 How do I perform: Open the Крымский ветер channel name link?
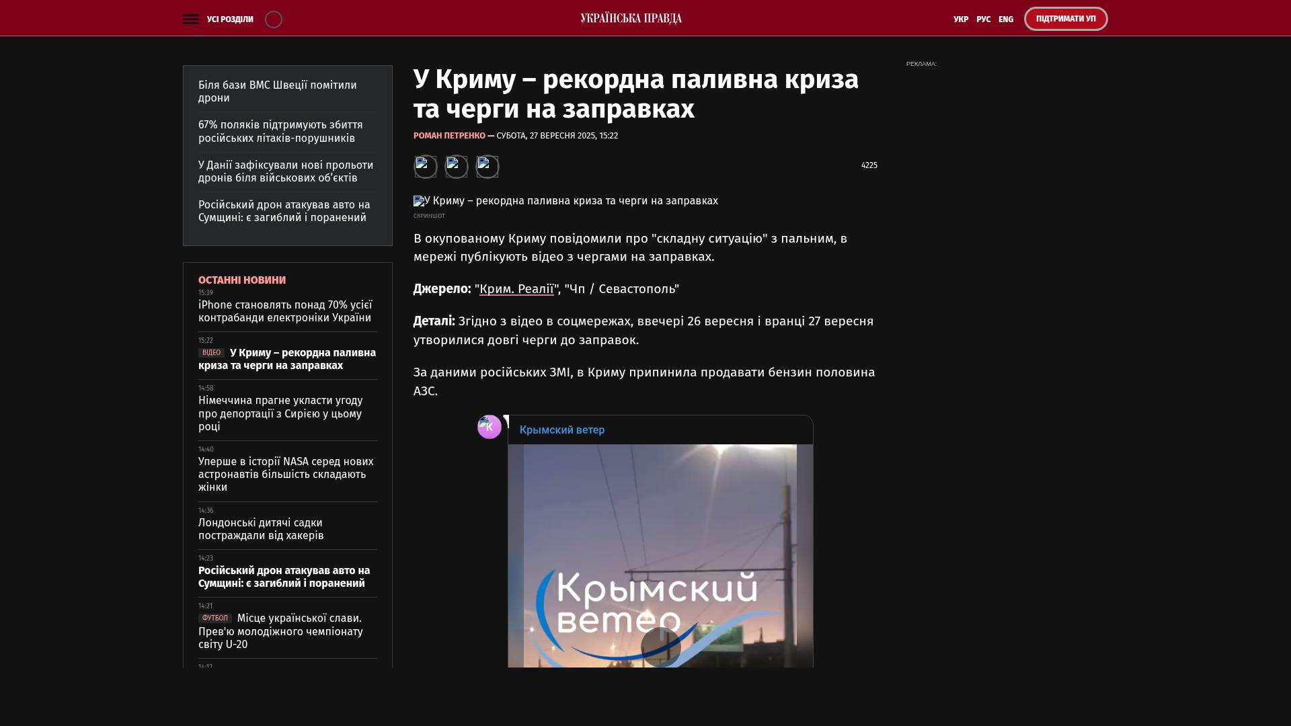click(x=562, y=430)
